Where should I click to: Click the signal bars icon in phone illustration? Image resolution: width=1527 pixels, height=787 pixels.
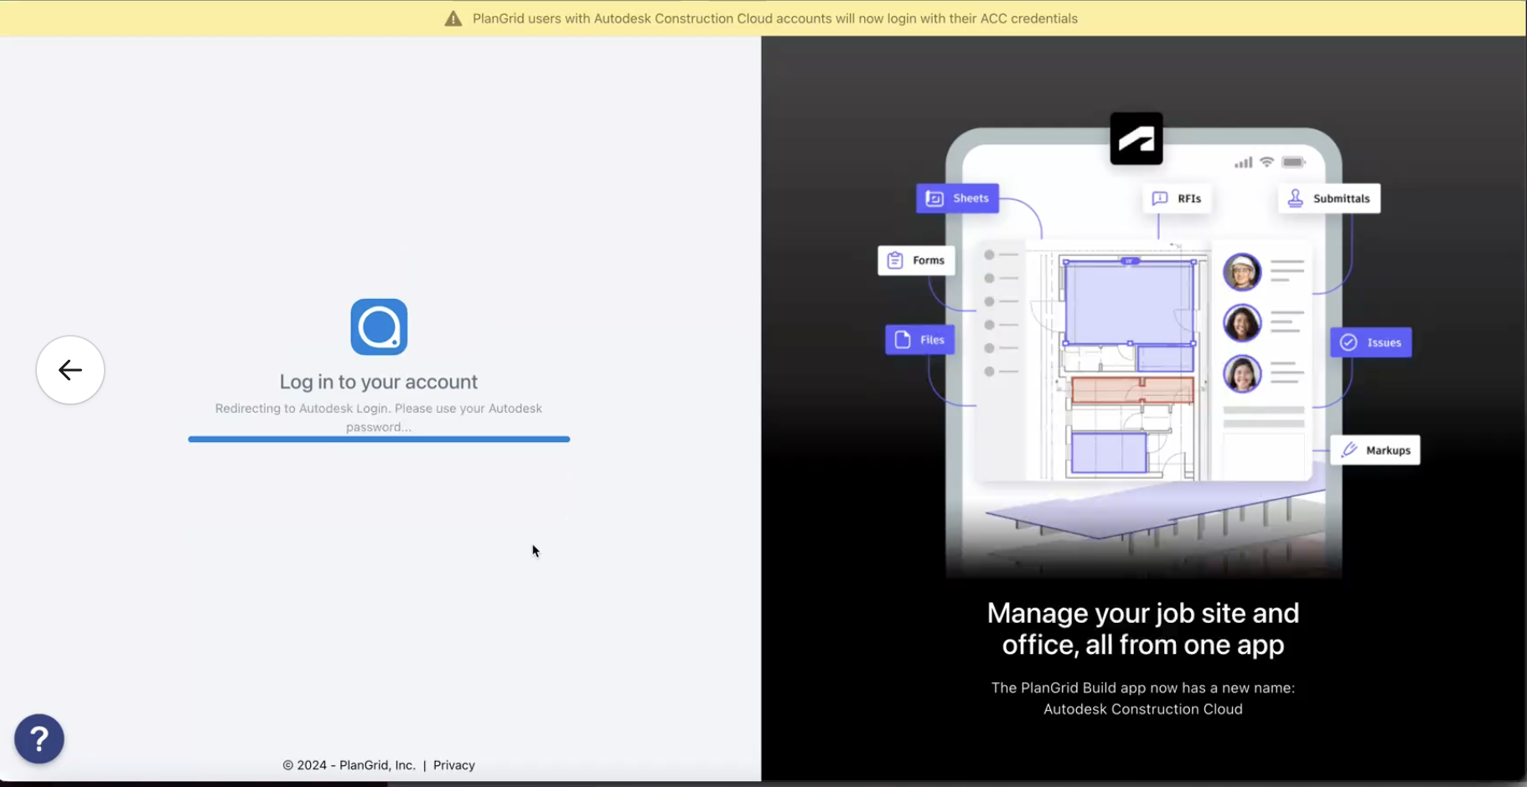click(x=1244, y=162)
